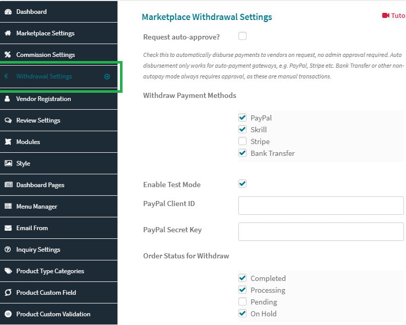The image size is (406, 325).
Task: Check the Stripe payment method
Action: point(242,141)
